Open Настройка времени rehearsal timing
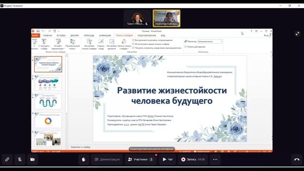This screenshot has height=171, width=304. [112, 44]
